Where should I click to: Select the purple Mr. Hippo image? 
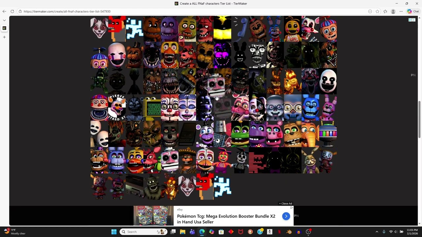pos(257,134)
